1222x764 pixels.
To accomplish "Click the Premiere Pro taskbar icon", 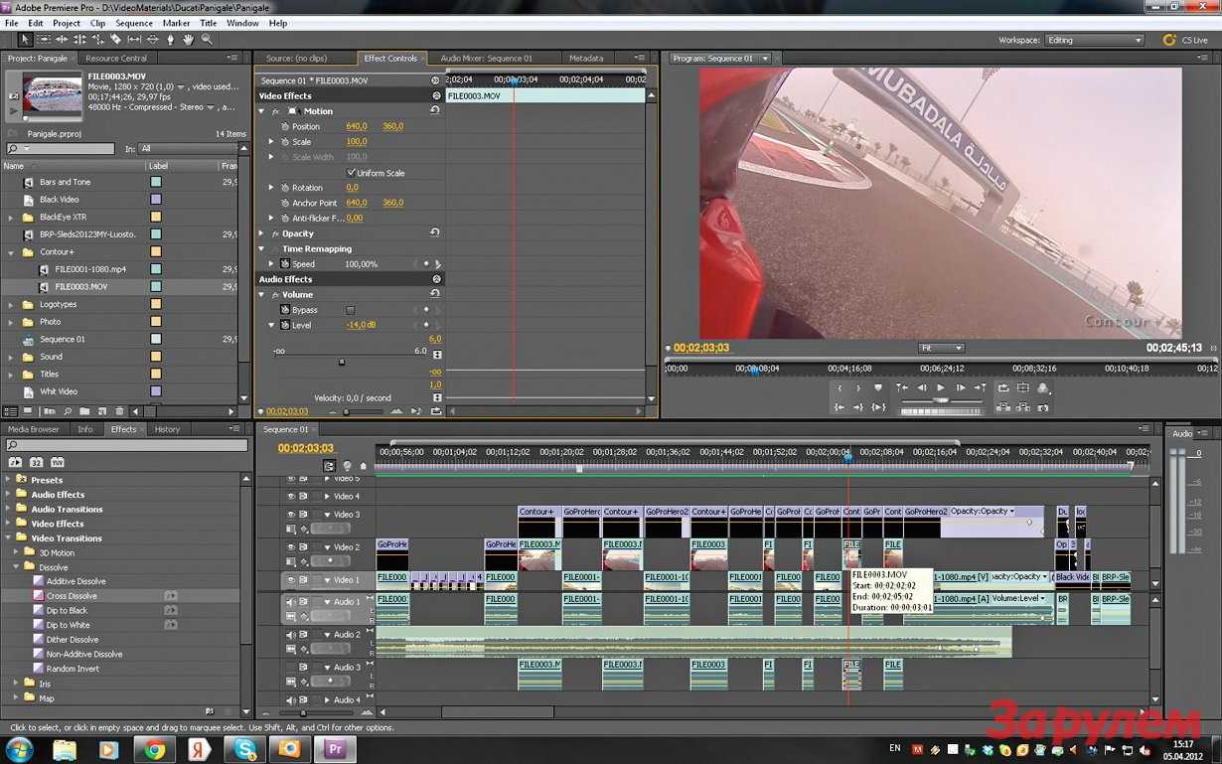I will click(336, 748).
